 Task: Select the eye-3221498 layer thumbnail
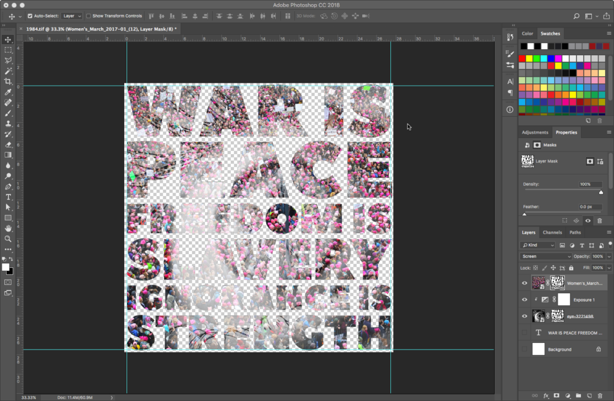pos(539,316)
